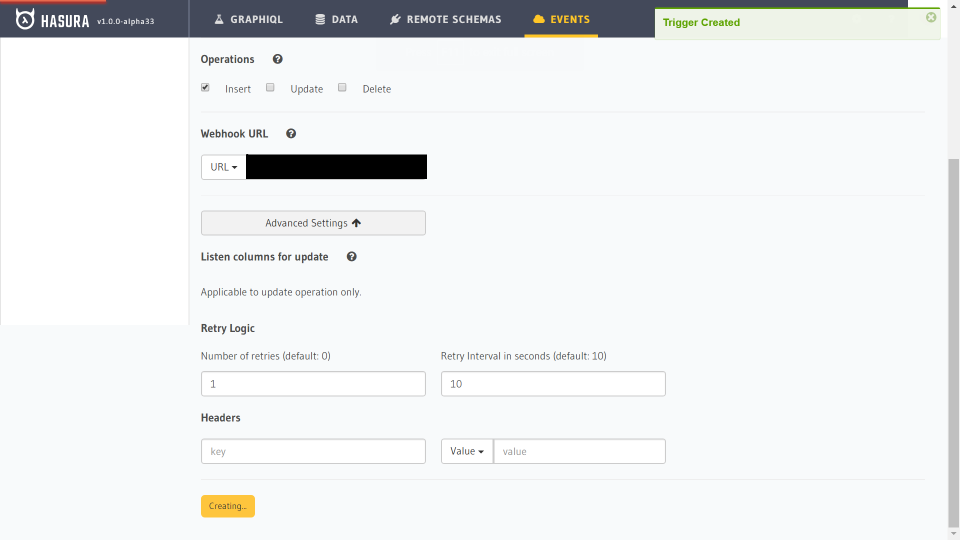The width and height of the screenshot is (960, 540).
Task: Click the Data database icon
Action: coord(320,19)
